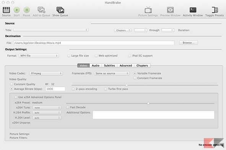Toggle the Fast Decode checkbox
Viewport: 226px width, 150px height.
coord(68,107)
